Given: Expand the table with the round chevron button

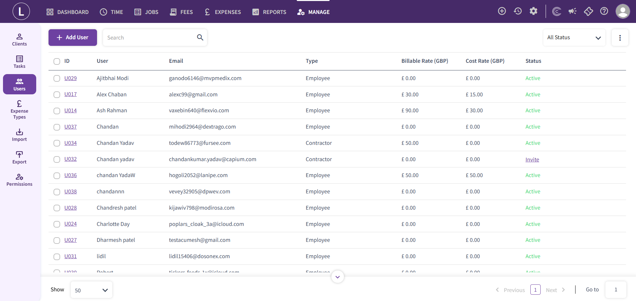Looking at the screenshot, I should [338, 277].
